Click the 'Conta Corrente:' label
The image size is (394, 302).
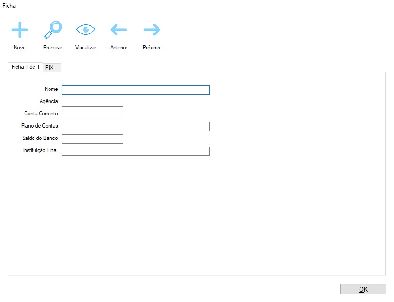tap(42, 114)
